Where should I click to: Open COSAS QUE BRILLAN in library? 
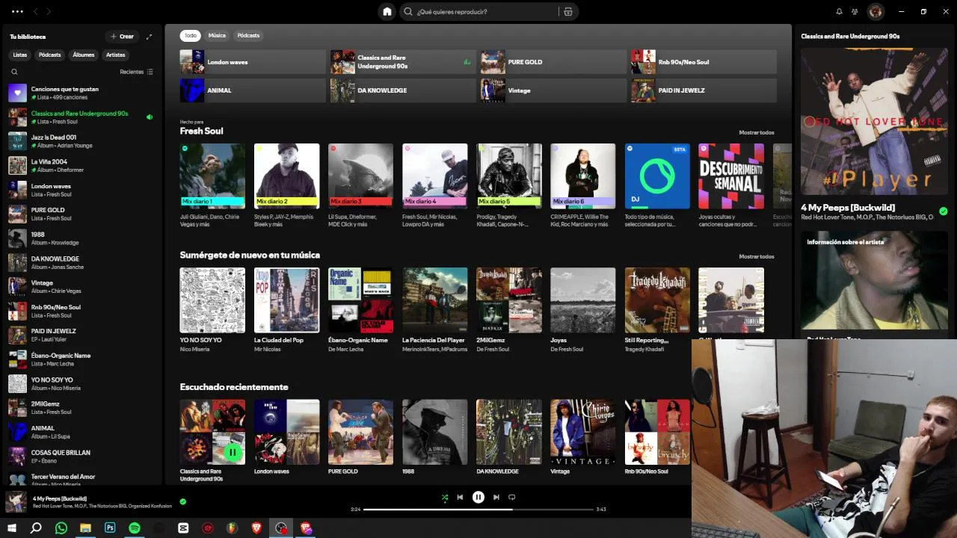tap(81, 457)
